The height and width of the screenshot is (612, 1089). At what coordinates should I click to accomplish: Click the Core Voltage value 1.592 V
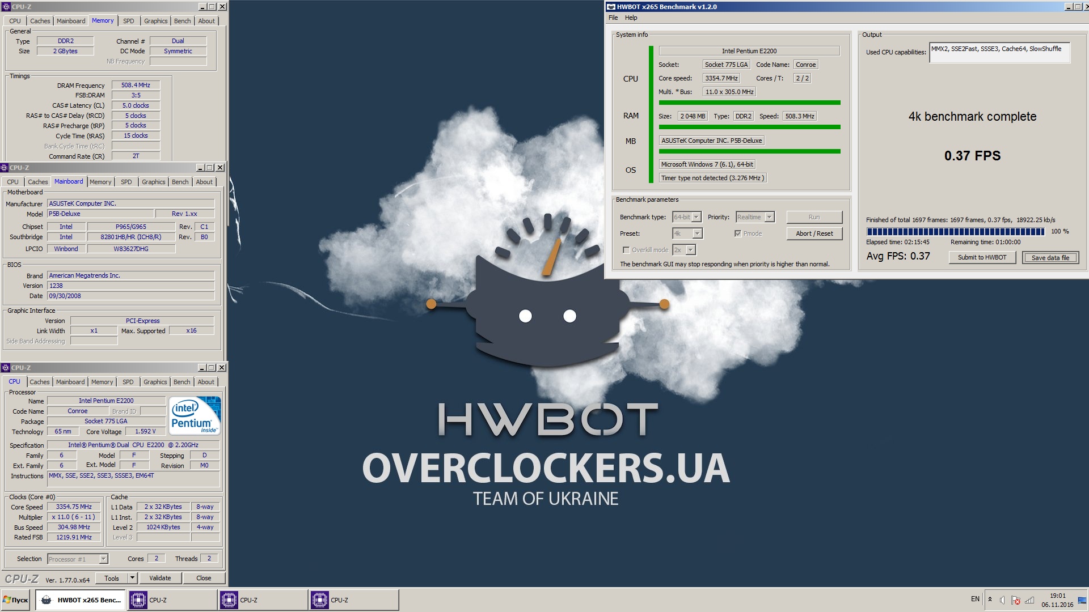pos(145,431)
